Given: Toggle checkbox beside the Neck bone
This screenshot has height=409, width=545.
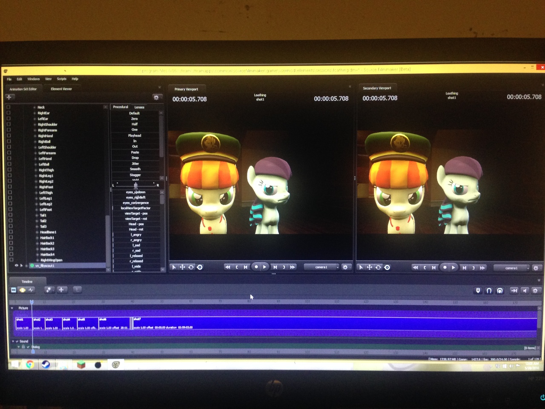Looking at the screenshot, I should coord(9,107).
